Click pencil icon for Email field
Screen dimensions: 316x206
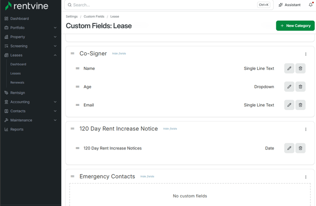pos(289,105)
